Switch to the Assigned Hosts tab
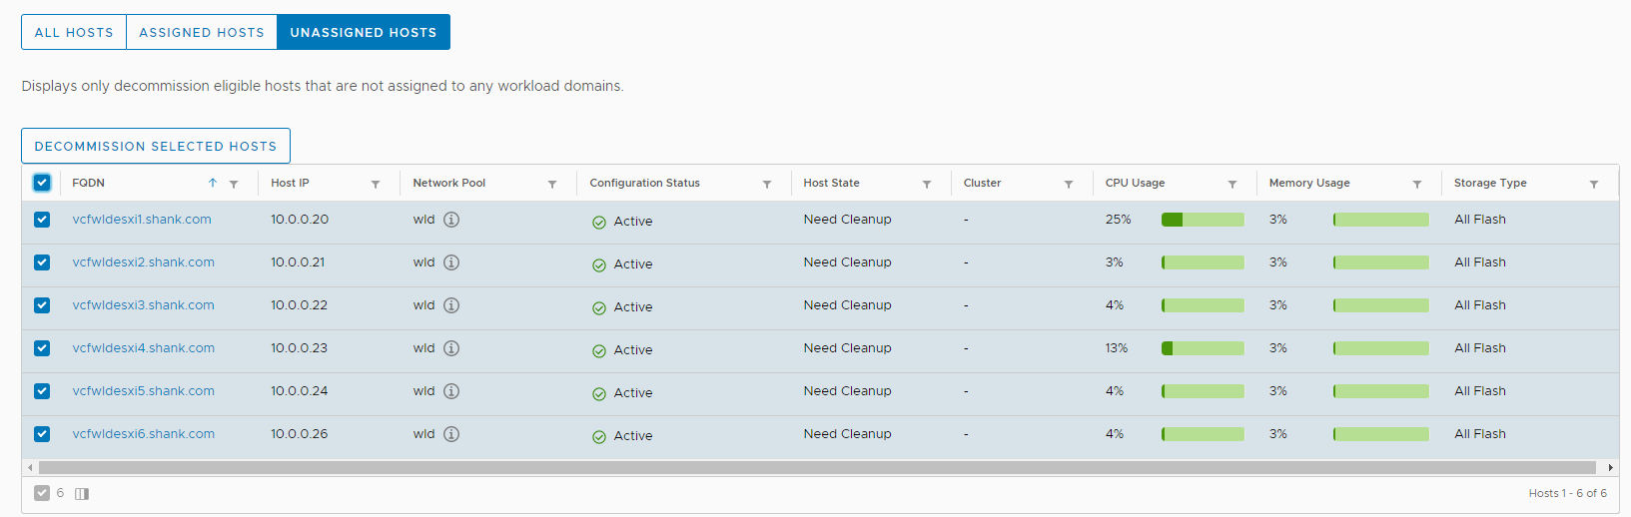 tap(202, 32)
